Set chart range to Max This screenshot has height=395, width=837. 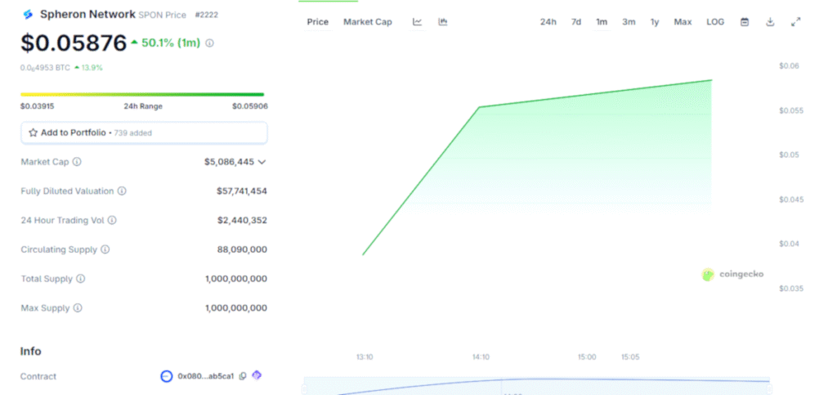[x=683, y=22]
